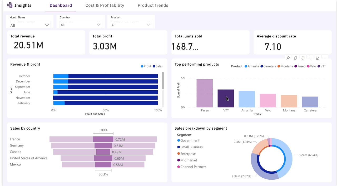337x186 pixels.
Task: Toggle the Profit legend in Revenue & profit
Action: [146, 66]
